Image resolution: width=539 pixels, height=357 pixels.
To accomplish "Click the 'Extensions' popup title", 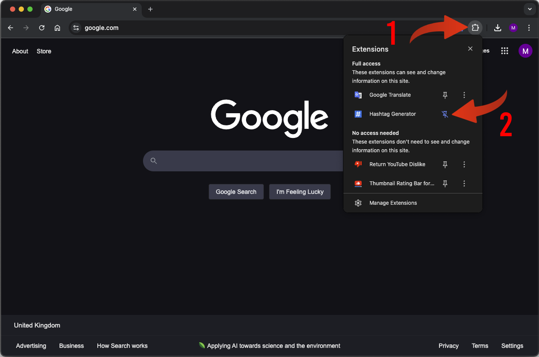I will point(370,49).
